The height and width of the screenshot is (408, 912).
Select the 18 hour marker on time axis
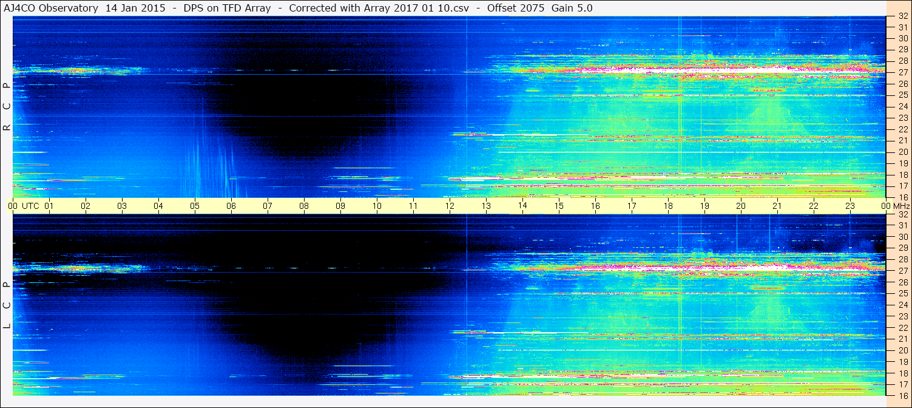click(x=668, y=206)
